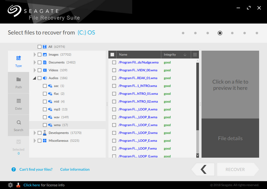Click the scrollbar up arrow

coord(198,61)
